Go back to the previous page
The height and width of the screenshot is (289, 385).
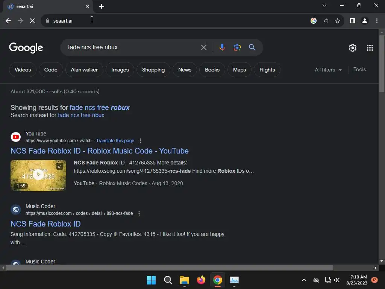(x=8, y=21)
